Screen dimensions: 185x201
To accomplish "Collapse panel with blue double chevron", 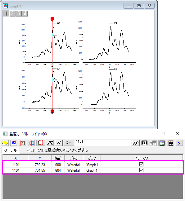I will tap(179, 143).
